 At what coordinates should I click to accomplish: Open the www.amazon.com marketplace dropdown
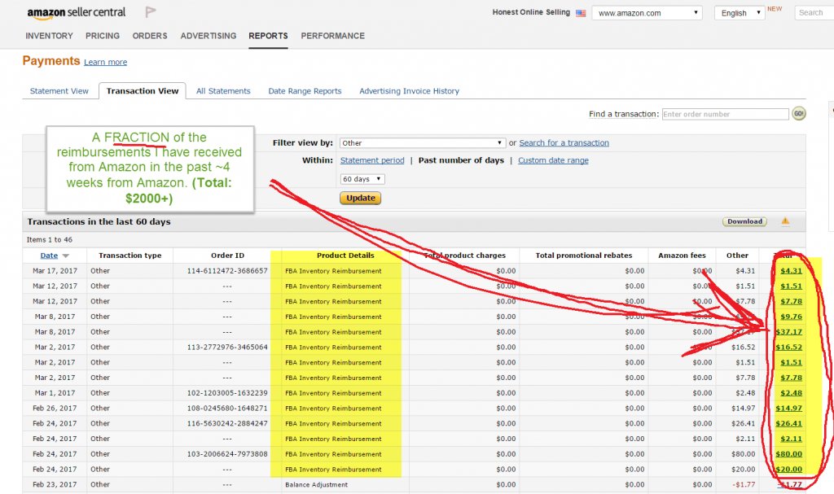[x=647, y=13]
